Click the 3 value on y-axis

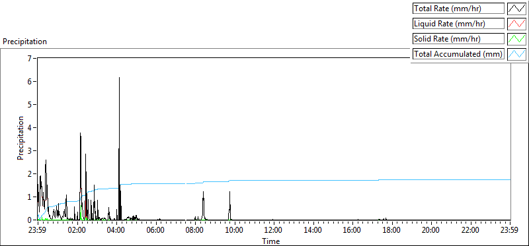click(x=29, y=151)
